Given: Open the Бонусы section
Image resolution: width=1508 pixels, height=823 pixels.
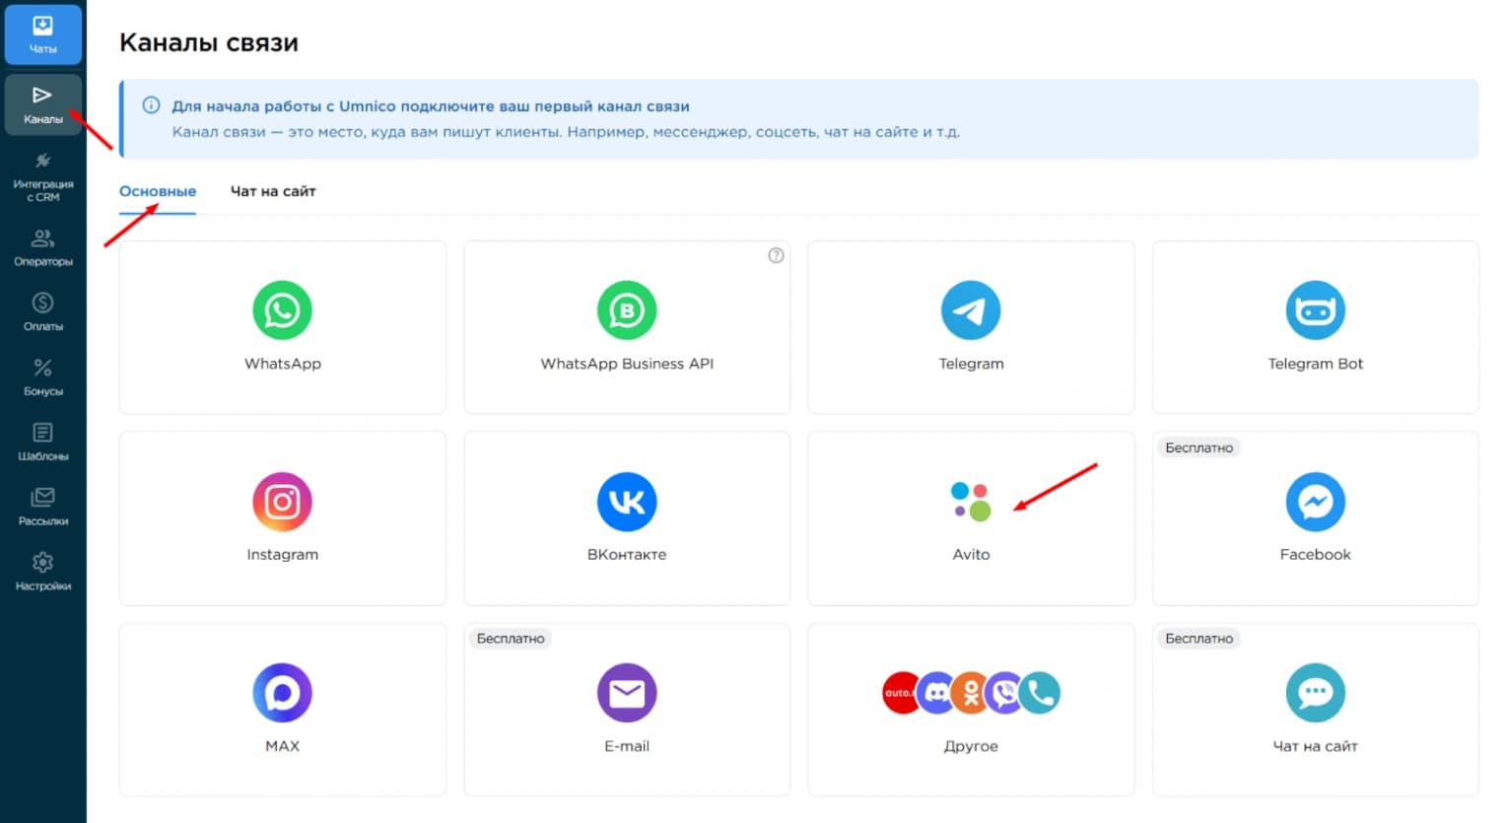Looking at the screenshot, I should [x=42, y=377].
